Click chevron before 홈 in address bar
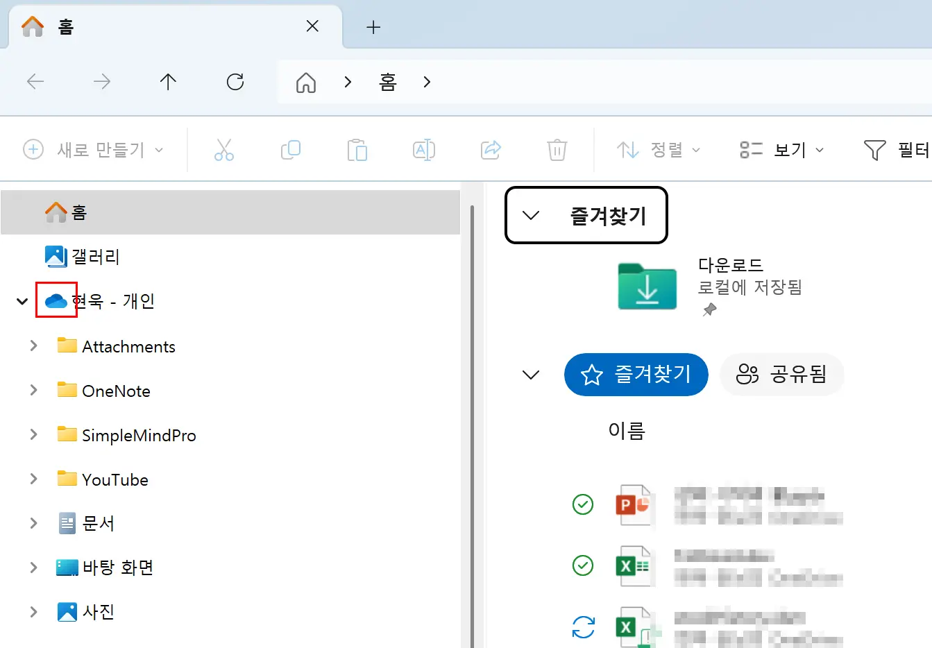The image size is (932, 648). pos(348,82)
